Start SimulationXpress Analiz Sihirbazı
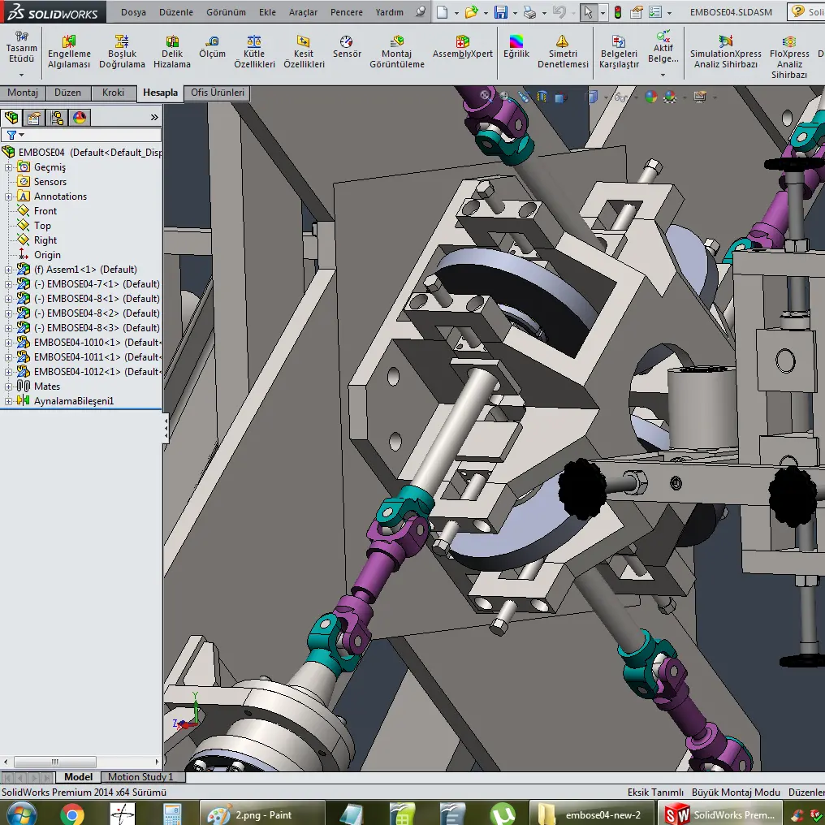Image resolution: width=825 pixels, height=825 pixels. coord(726,52)
